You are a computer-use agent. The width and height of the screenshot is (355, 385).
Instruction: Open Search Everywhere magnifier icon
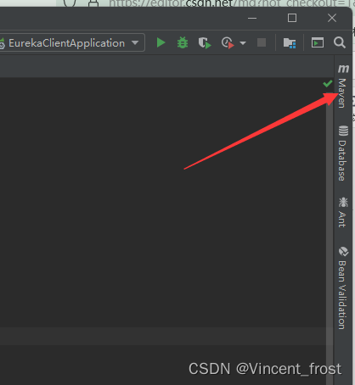click(339, 42)
